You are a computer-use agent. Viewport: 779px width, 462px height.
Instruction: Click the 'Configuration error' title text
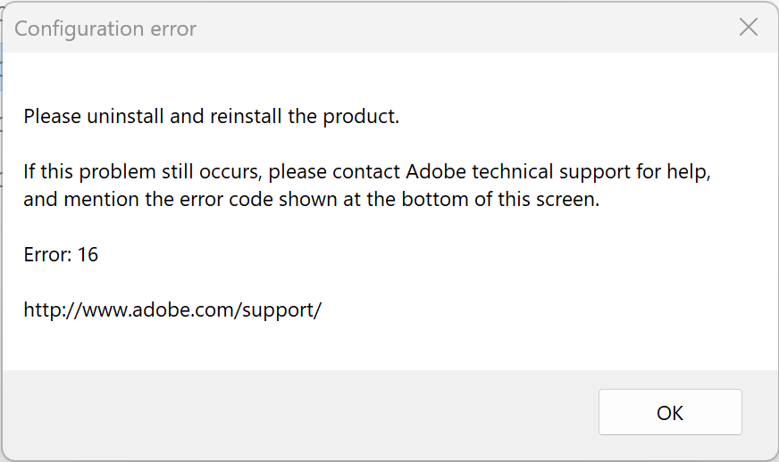[105, 29]
